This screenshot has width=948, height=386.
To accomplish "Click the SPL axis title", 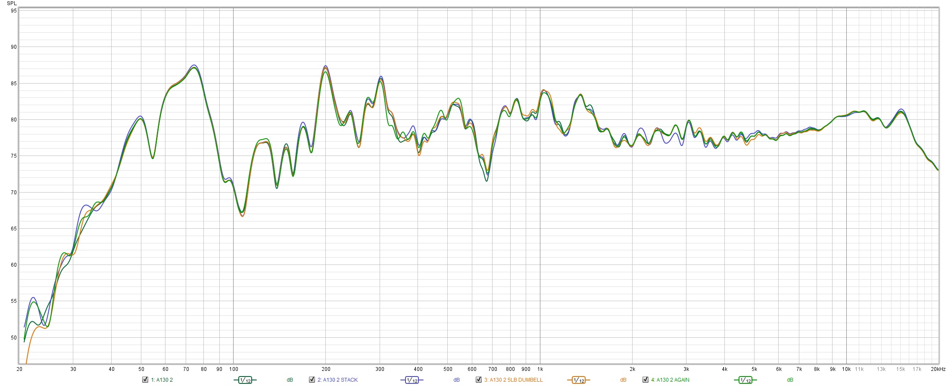I will coord(12,3).
